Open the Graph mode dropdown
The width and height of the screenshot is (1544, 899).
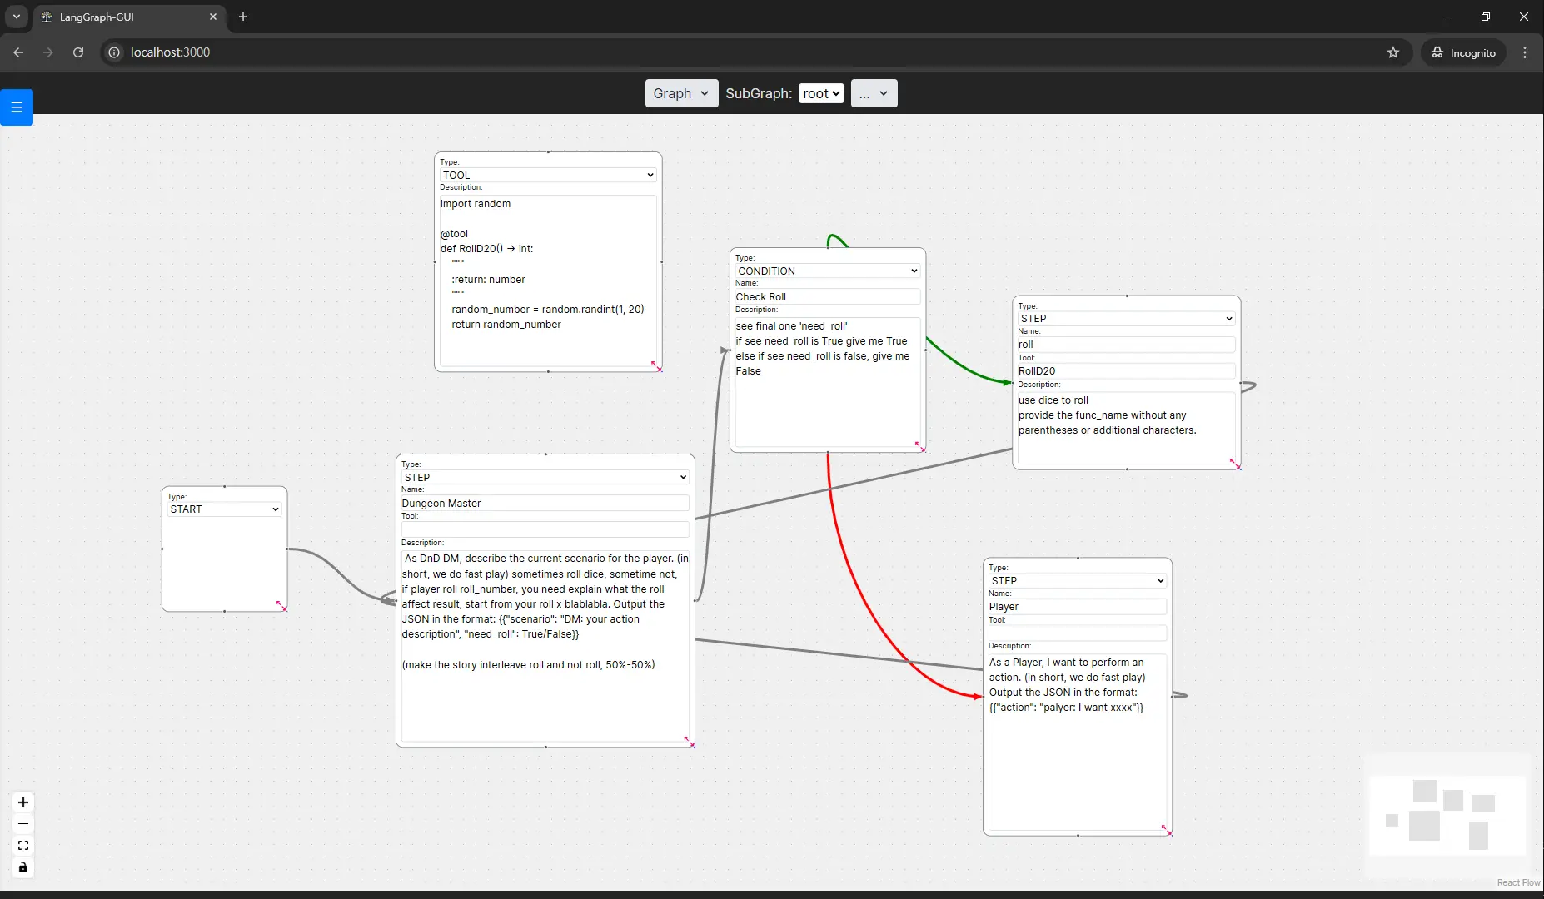(680, 93)
